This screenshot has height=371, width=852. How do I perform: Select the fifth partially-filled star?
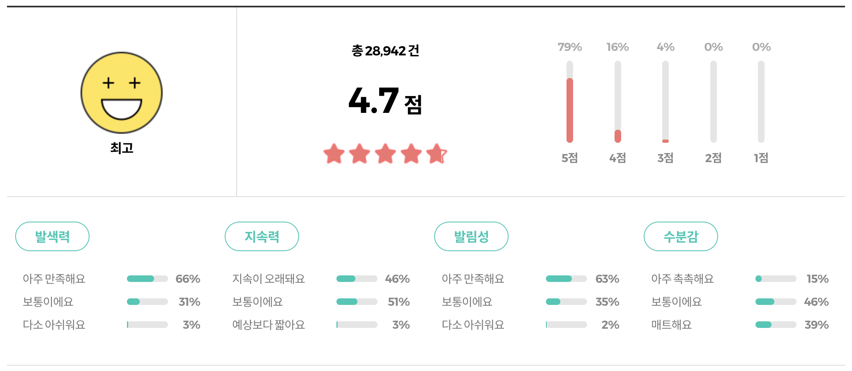point(435,153)
